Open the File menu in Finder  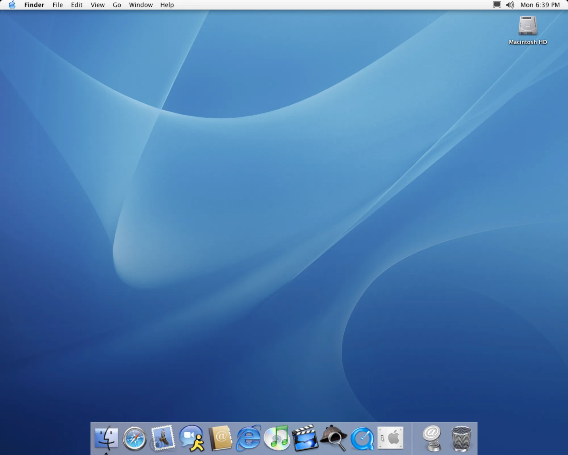(x=57, y=5)
